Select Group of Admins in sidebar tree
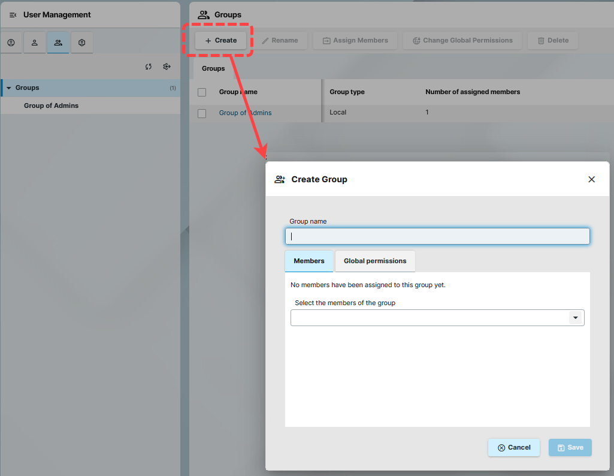 pyautogui.click(x=51, y=106)
